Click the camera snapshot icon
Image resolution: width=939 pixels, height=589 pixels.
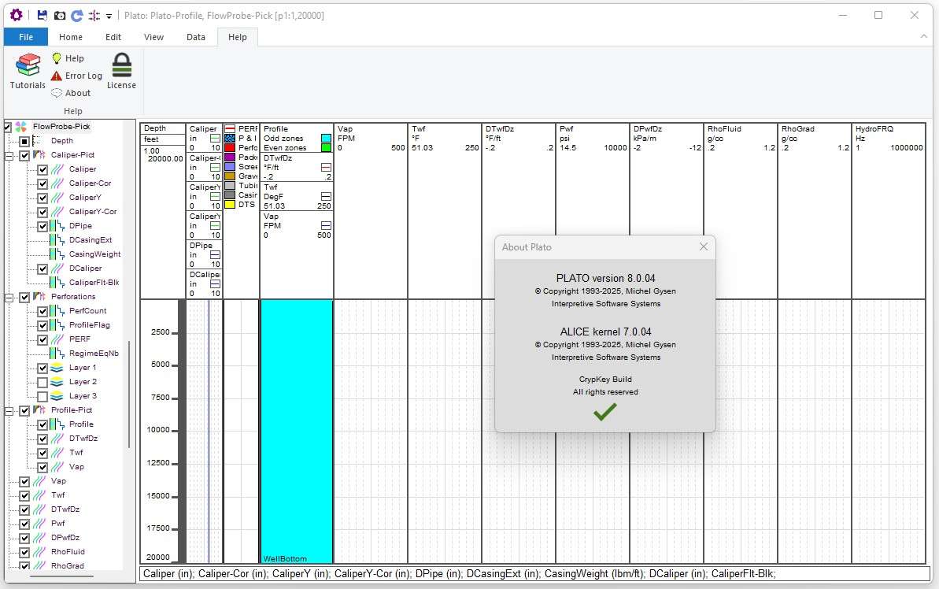coord(60,16)
